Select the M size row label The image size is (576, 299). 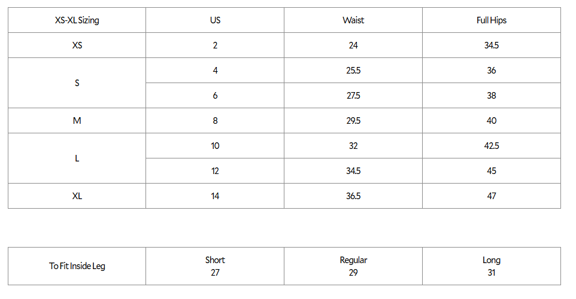77,120
